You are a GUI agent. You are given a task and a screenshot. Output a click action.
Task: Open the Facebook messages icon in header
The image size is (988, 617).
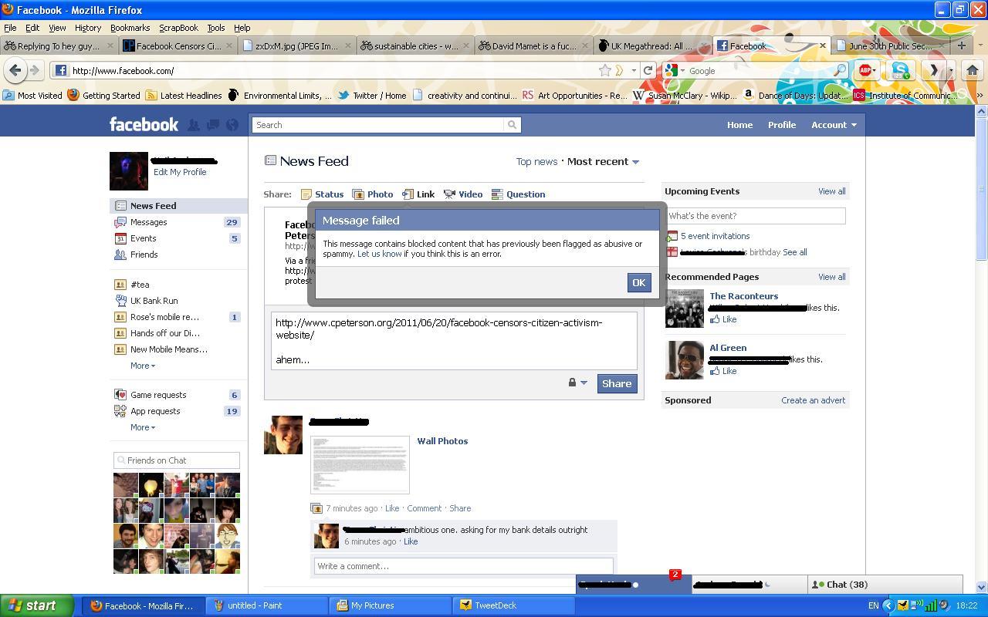(x=212, y=125)
